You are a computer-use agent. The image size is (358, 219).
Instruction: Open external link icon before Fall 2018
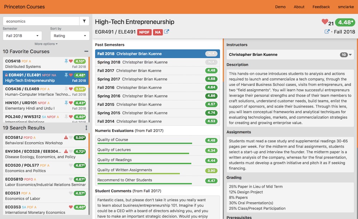[x=327, y=32]
